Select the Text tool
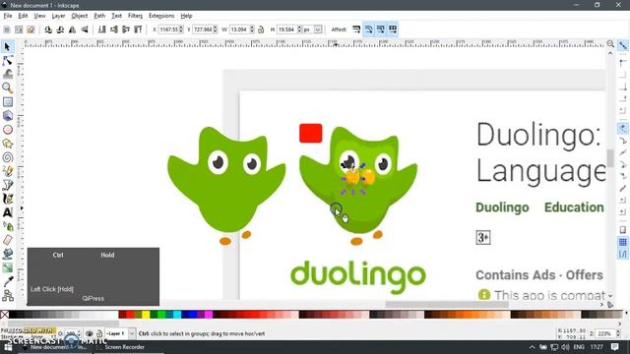The image size is (630, 354). click(7, 212)
